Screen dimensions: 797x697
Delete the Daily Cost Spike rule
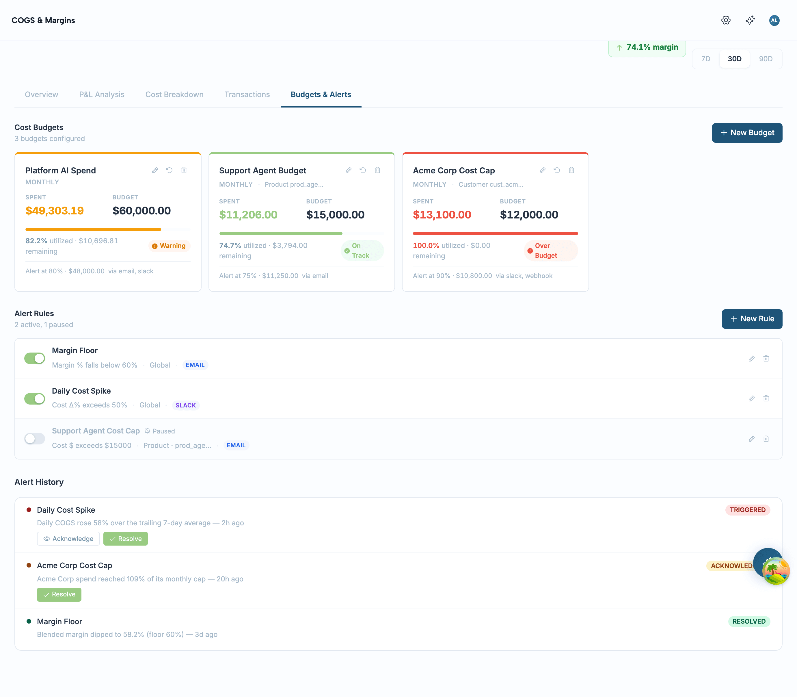[766, 398]
